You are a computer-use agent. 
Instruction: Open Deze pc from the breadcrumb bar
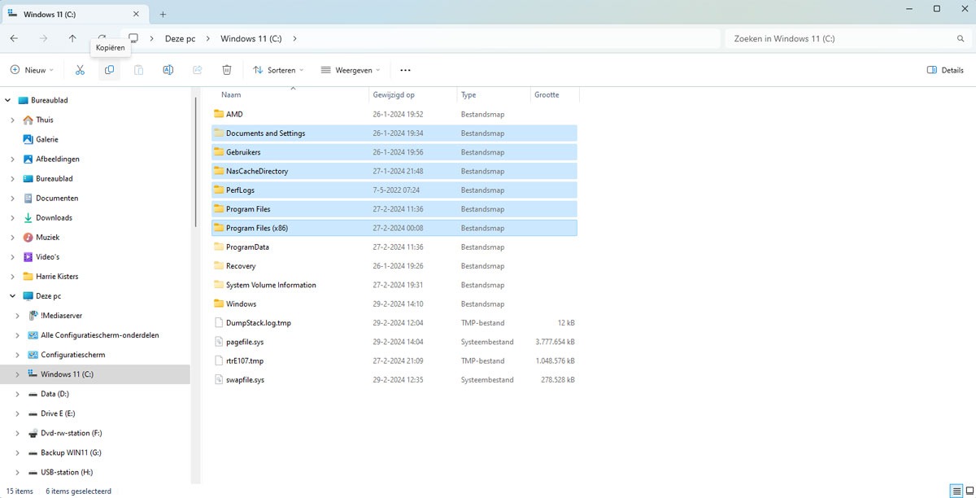coord(181,37)
